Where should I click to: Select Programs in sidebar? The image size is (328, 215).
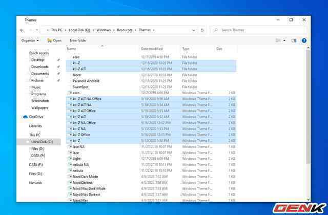pyautogui.click(x=38, y=94)
